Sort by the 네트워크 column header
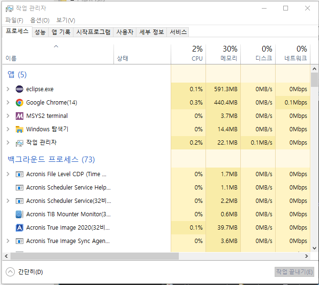This screenshot has height=285, width=319. [293, 54]
